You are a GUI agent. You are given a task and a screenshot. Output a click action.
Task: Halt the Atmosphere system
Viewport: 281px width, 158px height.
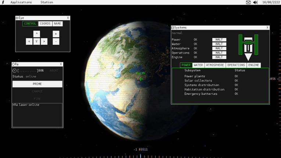coord(219,49)
